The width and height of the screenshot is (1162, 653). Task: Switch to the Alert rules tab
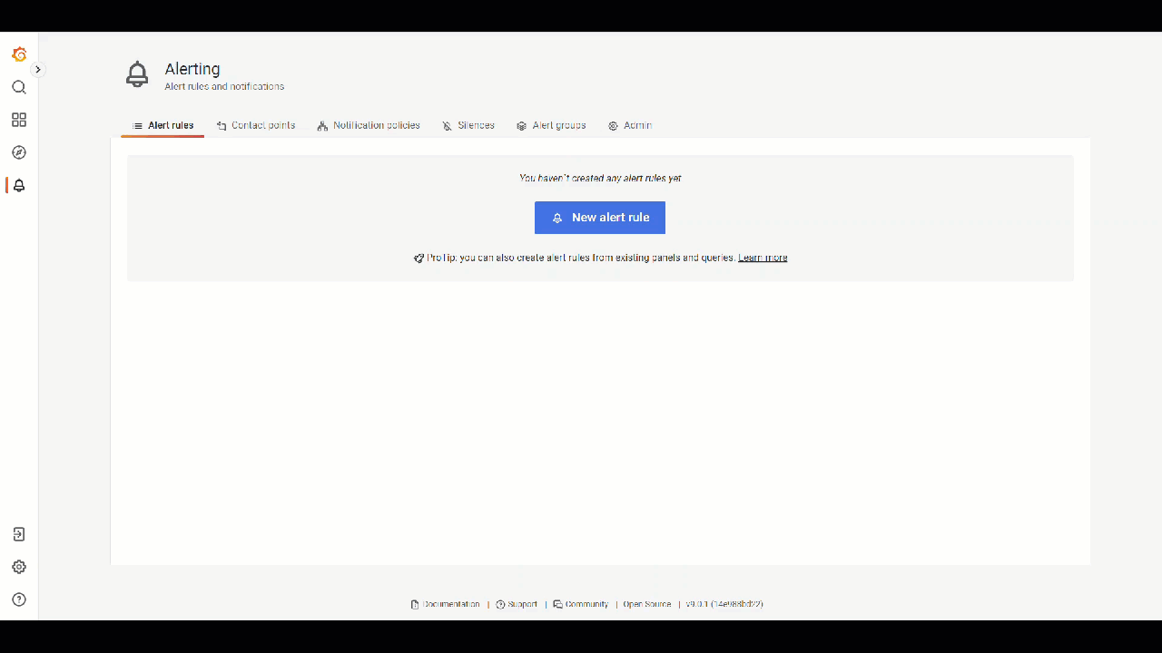(163, 125)
